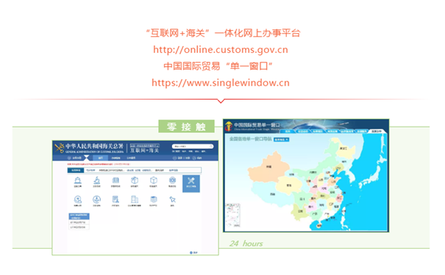Screen dimensions: 445x275
Task: Select Heilongjiang province on the map
Action: click(343, 148)
